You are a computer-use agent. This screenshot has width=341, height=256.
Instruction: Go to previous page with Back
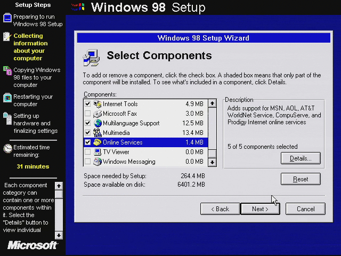click(x=220, y=209)
